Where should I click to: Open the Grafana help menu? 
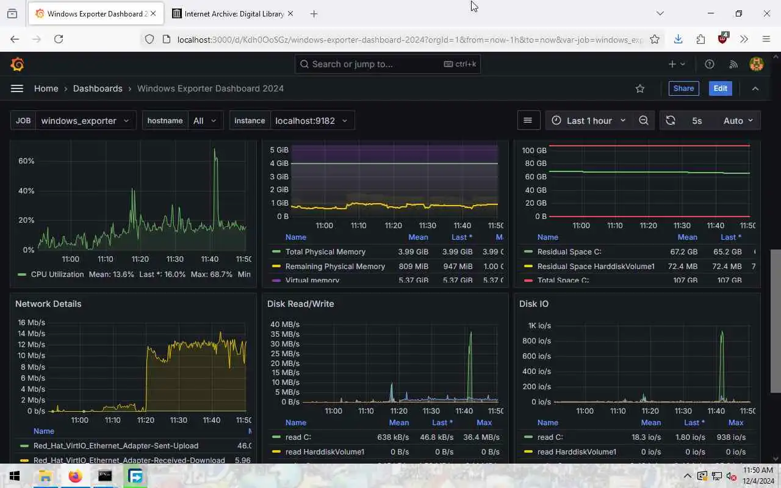click(x=710, y=64)
